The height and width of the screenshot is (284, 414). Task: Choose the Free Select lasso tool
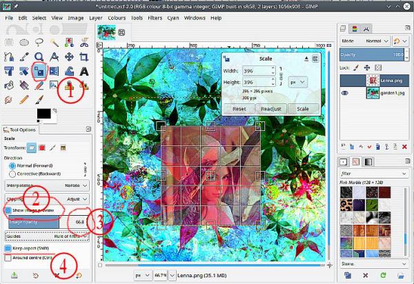click(x=39, y=42)
